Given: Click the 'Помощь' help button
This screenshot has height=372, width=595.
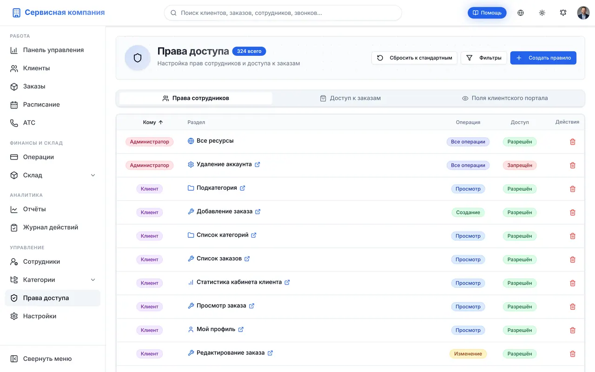Looking at the screenshot, I should click(487, 13).
